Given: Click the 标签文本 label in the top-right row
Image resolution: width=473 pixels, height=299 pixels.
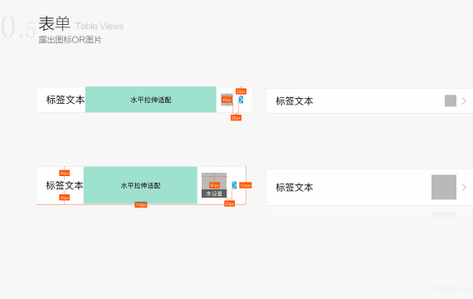Looking at the screenshot, I should point(295,100).
